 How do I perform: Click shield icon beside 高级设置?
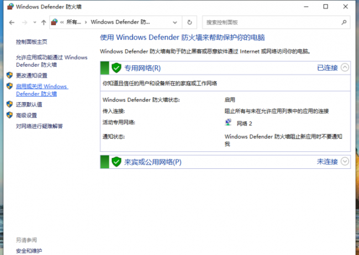click(x=9, y=115)
